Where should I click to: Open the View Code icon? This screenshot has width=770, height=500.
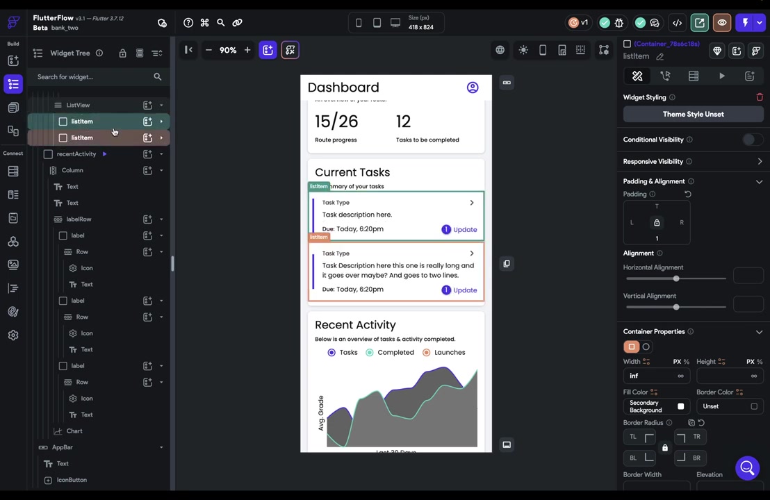(x=677, y=23)
